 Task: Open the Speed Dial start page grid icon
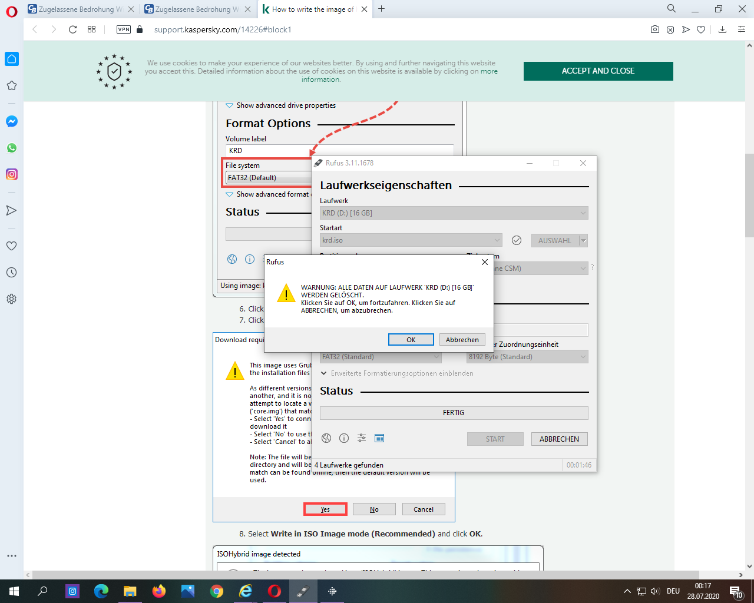coord(91,29)
